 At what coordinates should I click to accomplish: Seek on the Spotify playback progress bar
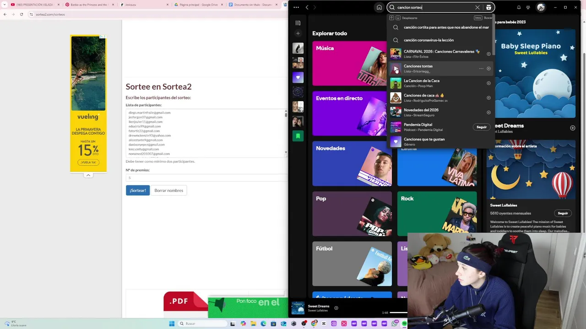tap(398, 313)
